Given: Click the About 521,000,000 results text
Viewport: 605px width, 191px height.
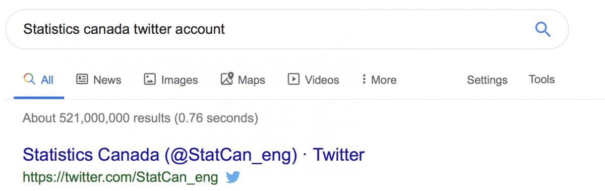Looking at the screenshot, I should click(140, 118).
